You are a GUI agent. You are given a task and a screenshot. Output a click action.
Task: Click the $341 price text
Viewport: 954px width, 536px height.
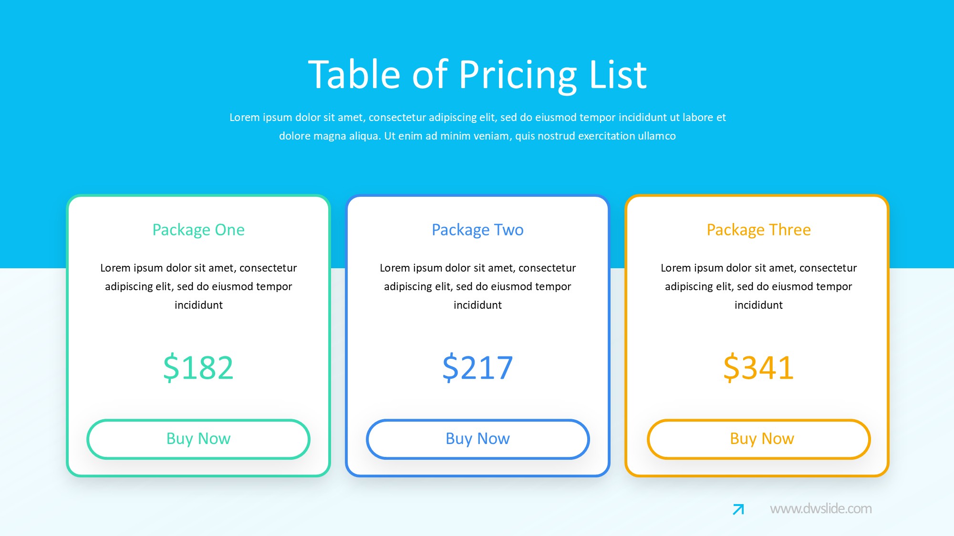coord(758,368)
